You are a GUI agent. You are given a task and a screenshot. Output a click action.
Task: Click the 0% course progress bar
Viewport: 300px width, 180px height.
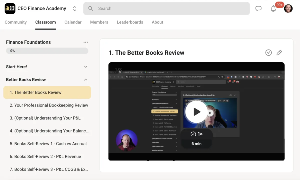(47, 51)
